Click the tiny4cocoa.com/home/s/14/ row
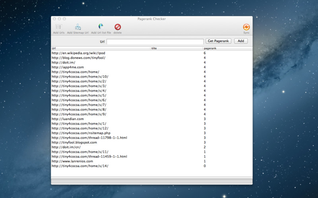Image resolution: width=318 pixels, height=198 pixels. coord(79,166)
